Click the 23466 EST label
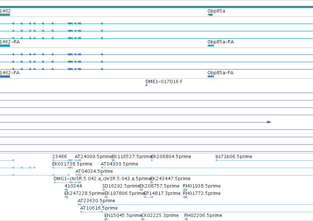This screenshot has height=221, width=313. pyautogui.click(x=59, y=157)
